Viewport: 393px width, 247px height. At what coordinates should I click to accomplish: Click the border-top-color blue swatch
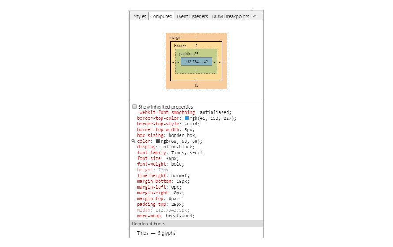point(186,118)
